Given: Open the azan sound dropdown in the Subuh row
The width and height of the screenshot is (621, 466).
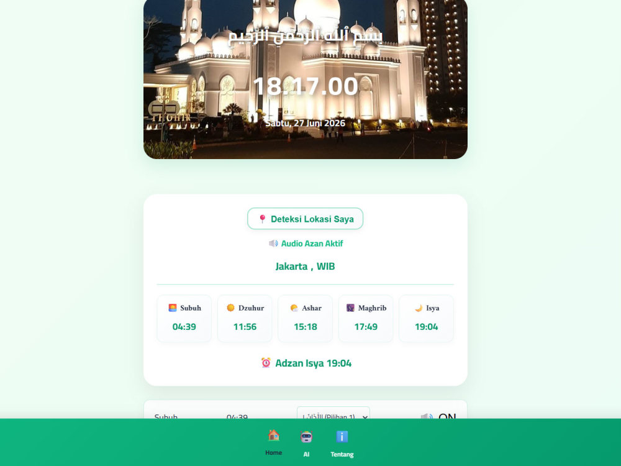Looking at the screenshot, I should [x=333, y=413].
